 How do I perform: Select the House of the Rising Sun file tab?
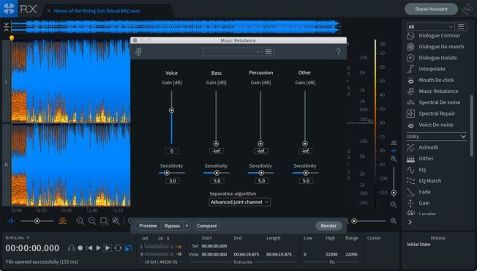[x=97, y=11]
